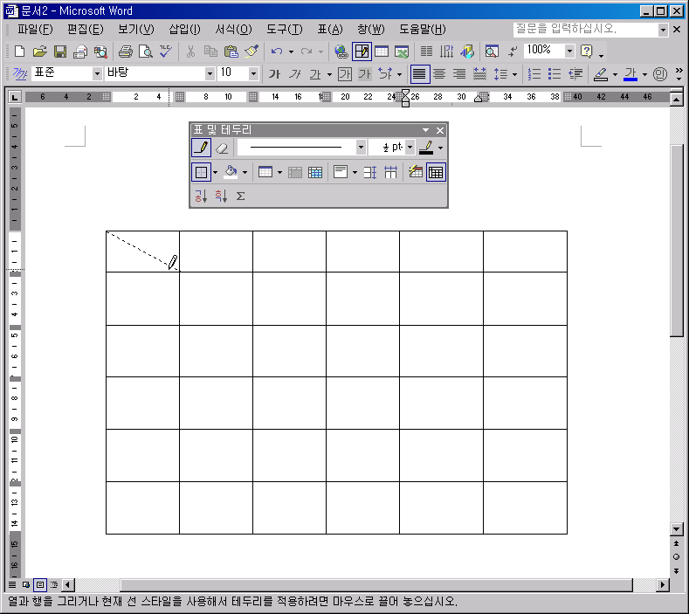Screen dimensions: 689x614
Task: Toggle the Document Map icon
Action: tap(492, 52)
